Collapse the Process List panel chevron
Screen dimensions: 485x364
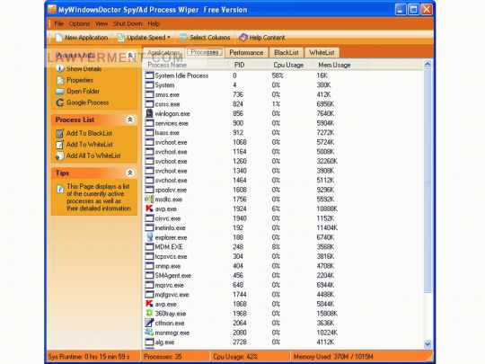[130, 120]
